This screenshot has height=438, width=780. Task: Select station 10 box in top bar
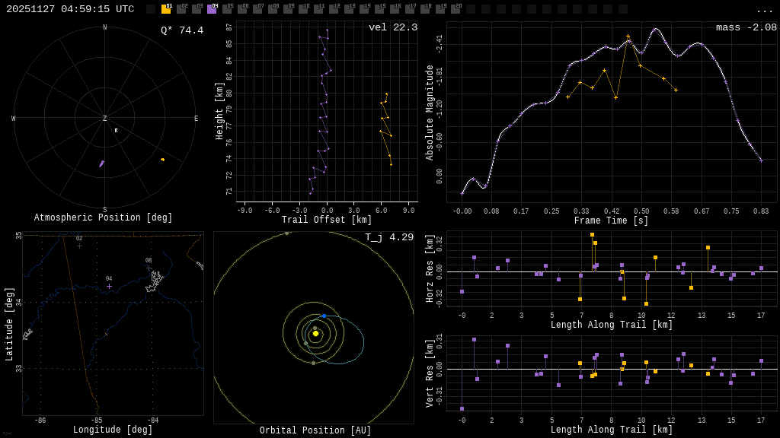click(x=303, y=9)
